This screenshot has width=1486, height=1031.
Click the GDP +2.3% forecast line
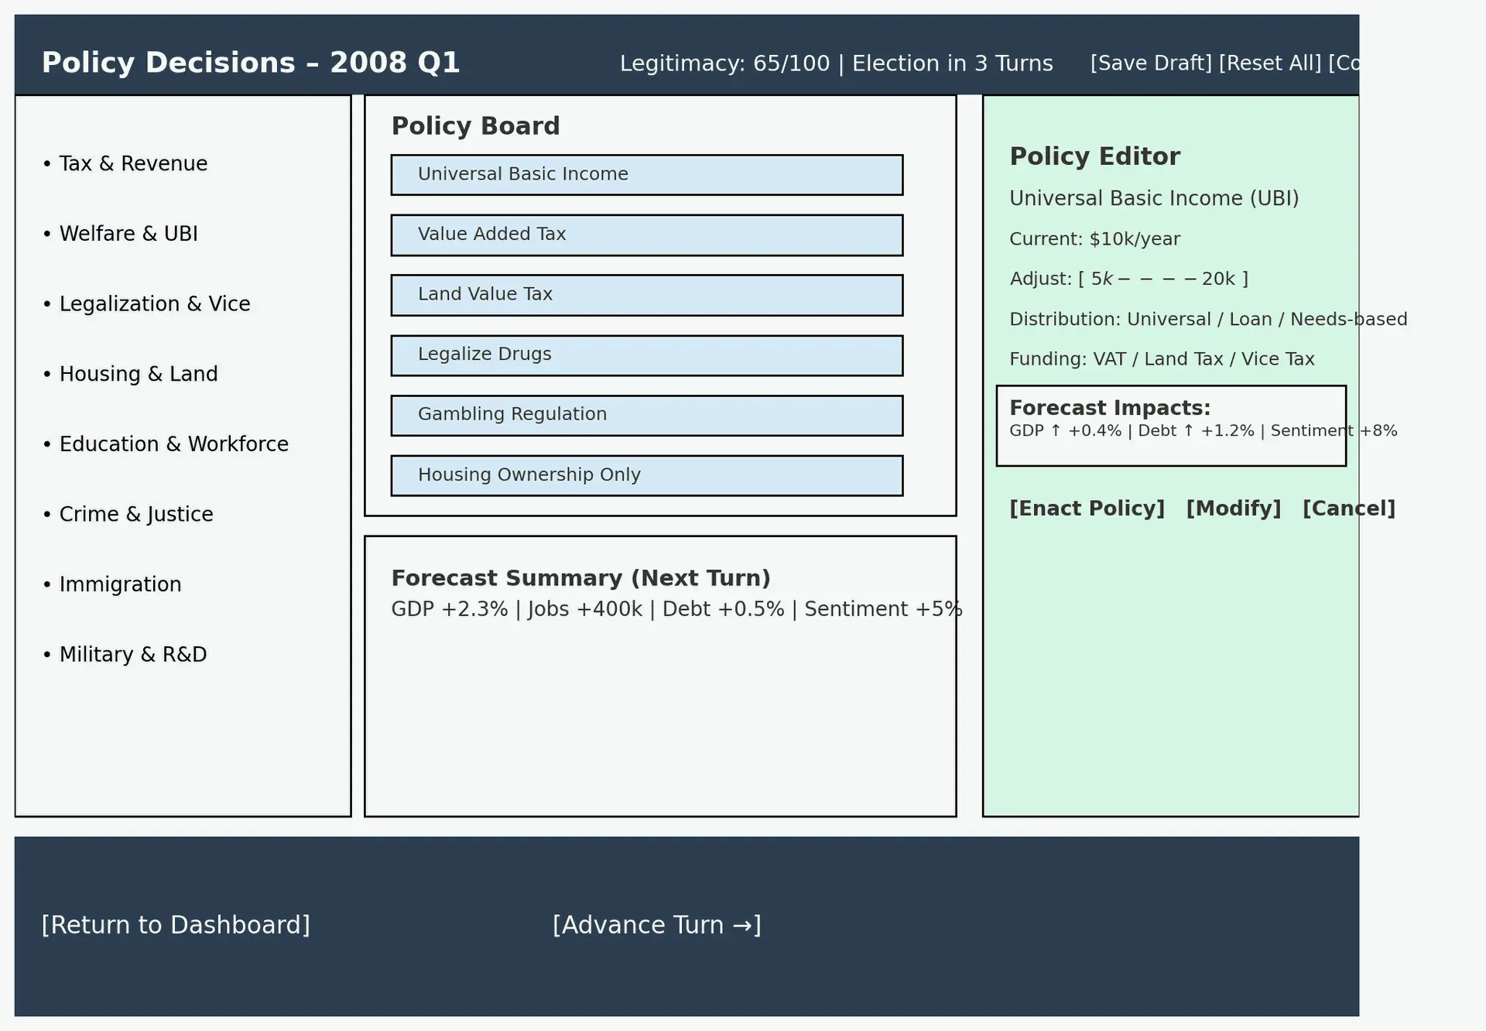coord(676,609)
